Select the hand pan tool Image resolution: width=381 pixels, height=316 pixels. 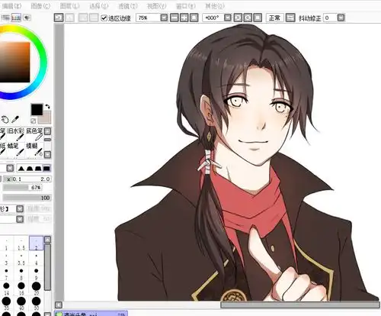point(5,119)
